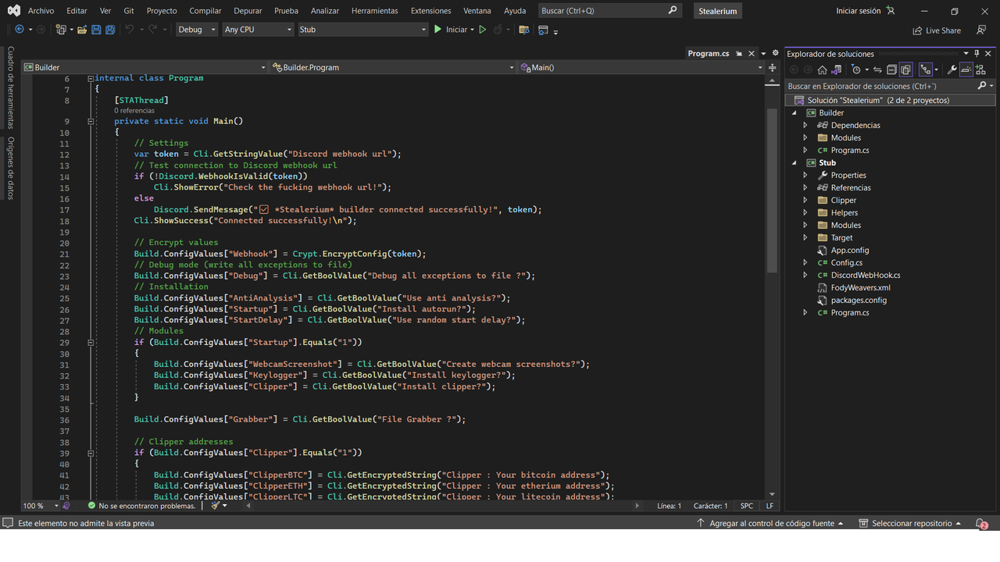Open the Depurar menu
The width and height of the screenshot is (1000, 562).
pos(248,11)
